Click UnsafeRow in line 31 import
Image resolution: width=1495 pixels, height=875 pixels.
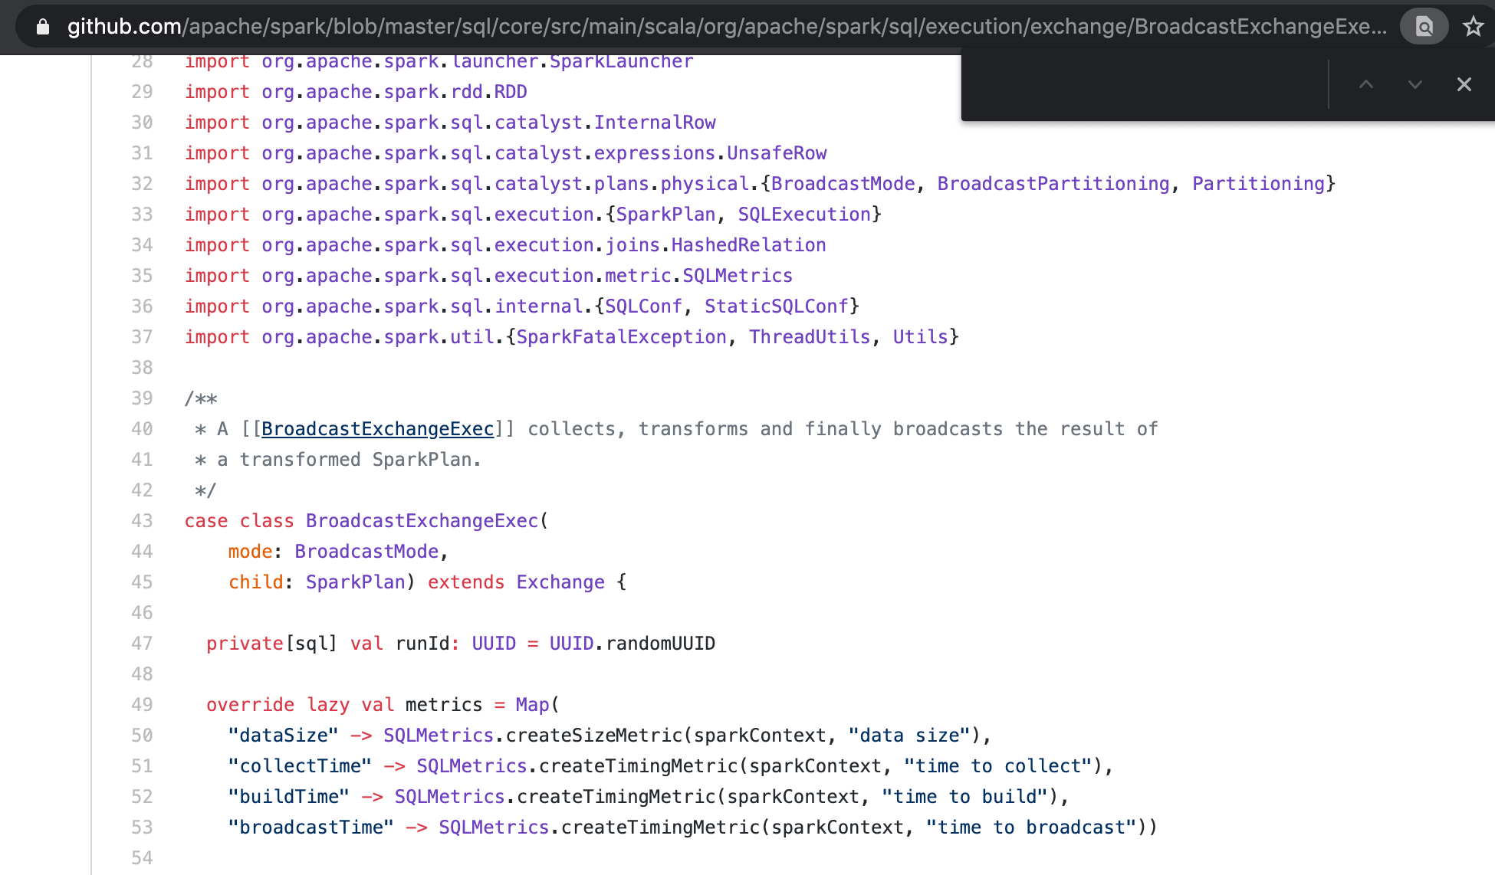click(777, 153)
